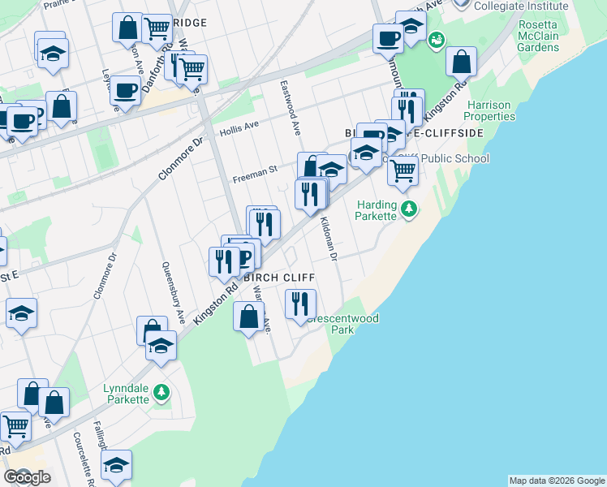Screen dimensions: 607x487
Task: Click the Google logo link
Action: click(x=27, y=477)
